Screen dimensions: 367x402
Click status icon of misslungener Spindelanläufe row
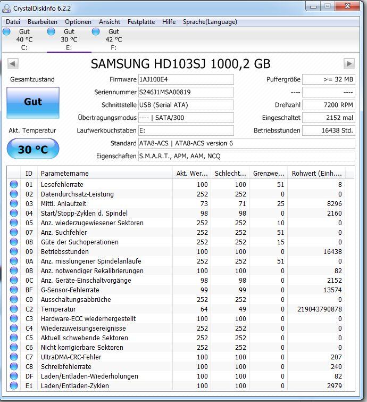point(14,261)
